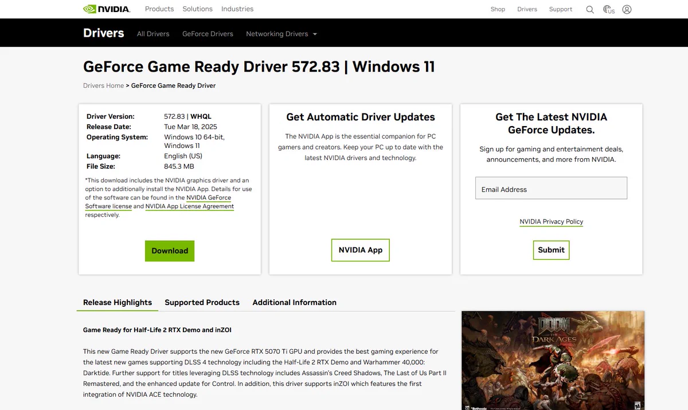Open the region globe icon

[x=608, y=10]
